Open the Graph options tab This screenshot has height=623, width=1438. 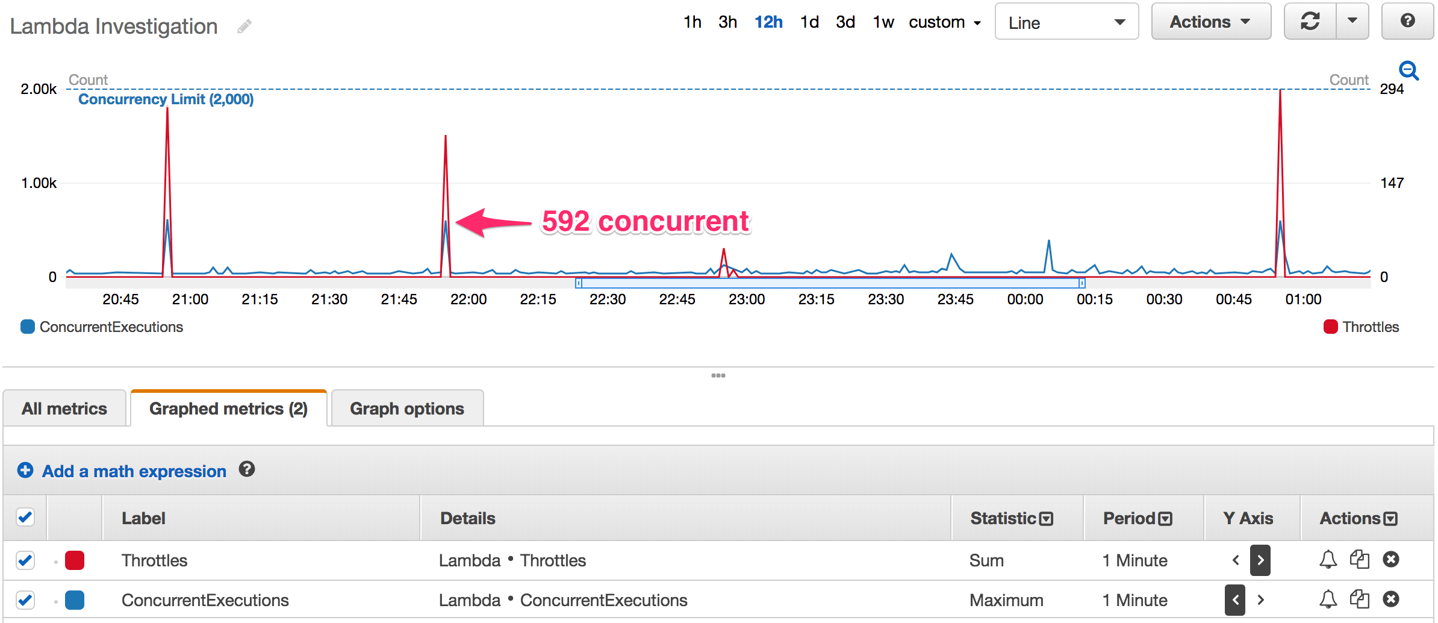click(406, 408)
